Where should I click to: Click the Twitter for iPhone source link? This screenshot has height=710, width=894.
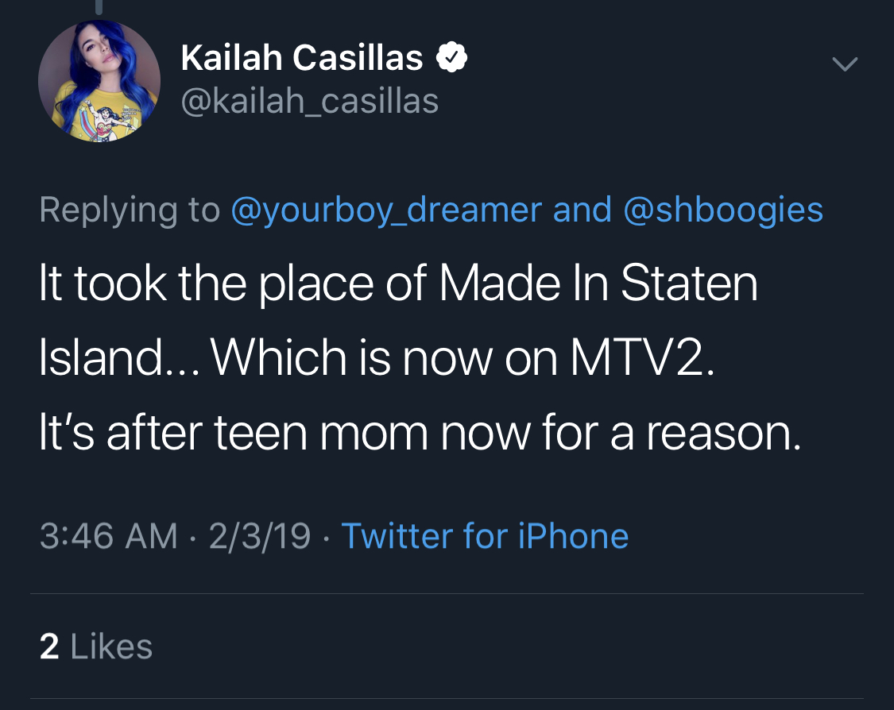(x=485, y=536)
